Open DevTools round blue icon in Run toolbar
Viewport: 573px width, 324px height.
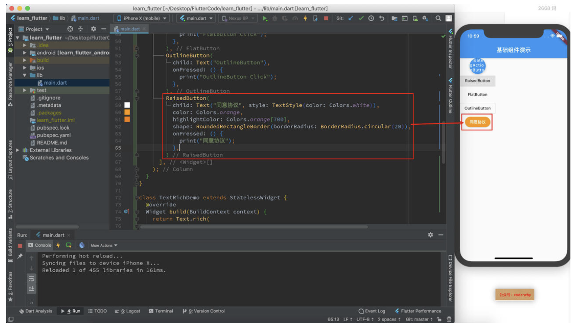click(x=82, y=245)
